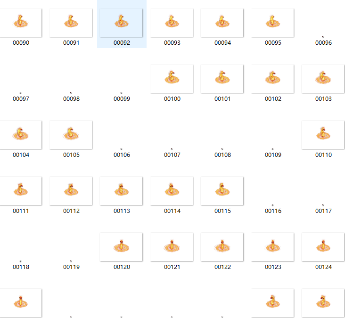This screenshot has width=345, height=318.
Task: Choose the 00113 thumbnail
Action: 121,191
